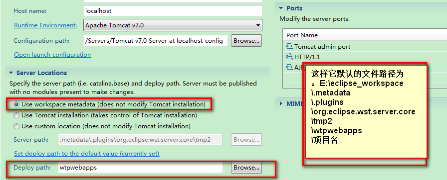
Task: Open the Runtime Environment link
Action: click(x=45, y=25)
